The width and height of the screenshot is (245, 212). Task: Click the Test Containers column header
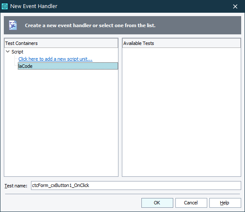point(61,43)
